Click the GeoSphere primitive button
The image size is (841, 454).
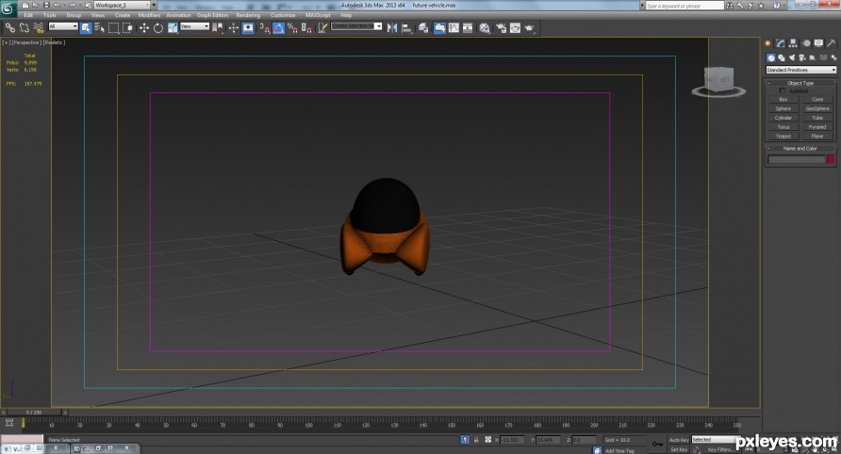(817, 108)
